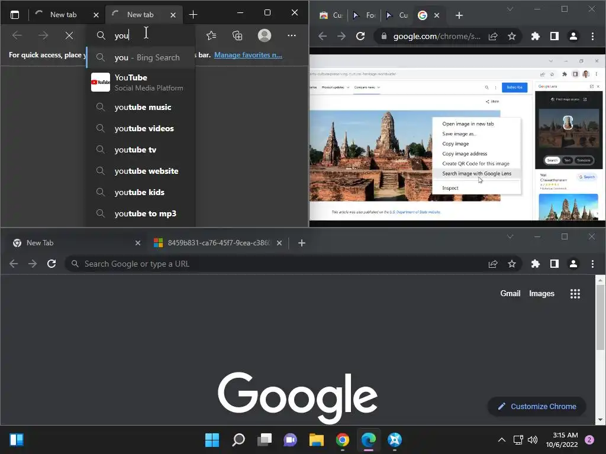Screen dimensions: 606x454
Task: Add new tab in bottom Chrome window
Action: click(301, 243)
